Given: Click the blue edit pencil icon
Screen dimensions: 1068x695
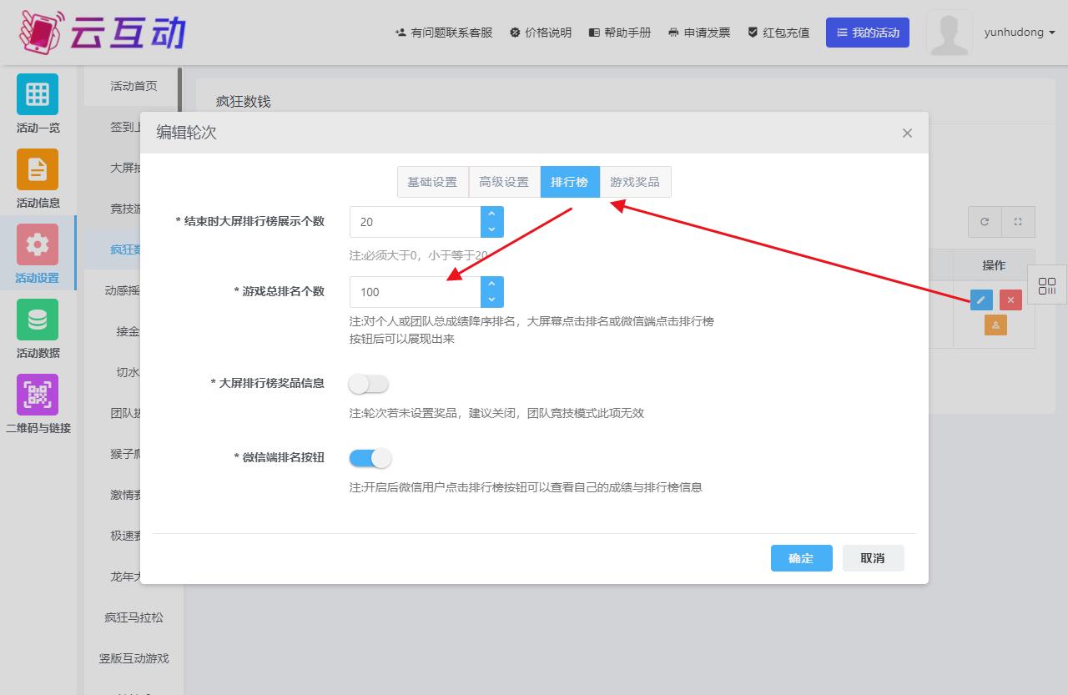Looking at the screenshot, I should (x=981, y=300).
